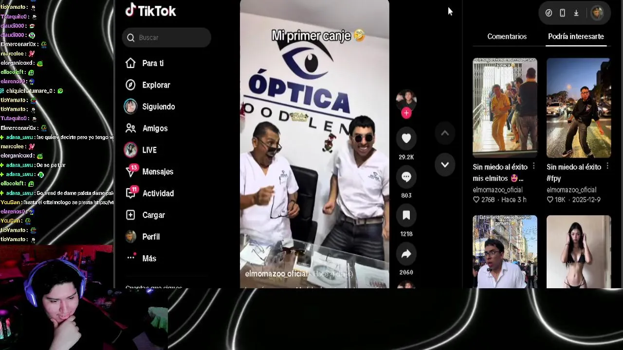Go to next video with down chevron

coord(445,165)
